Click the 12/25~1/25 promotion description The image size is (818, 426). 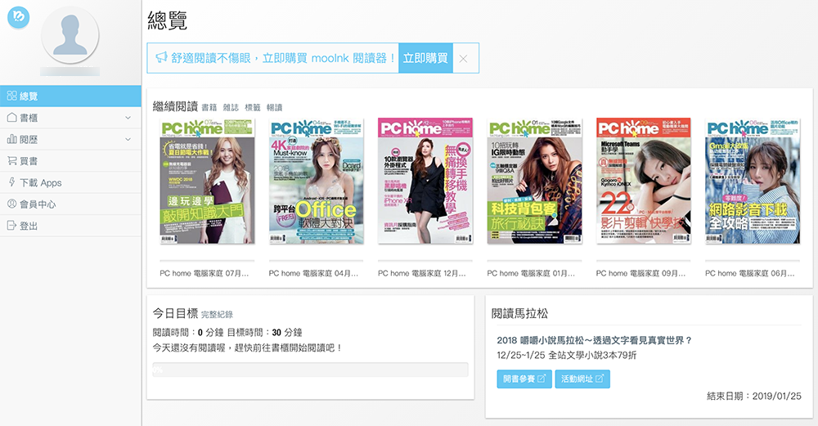pos(567,356)
